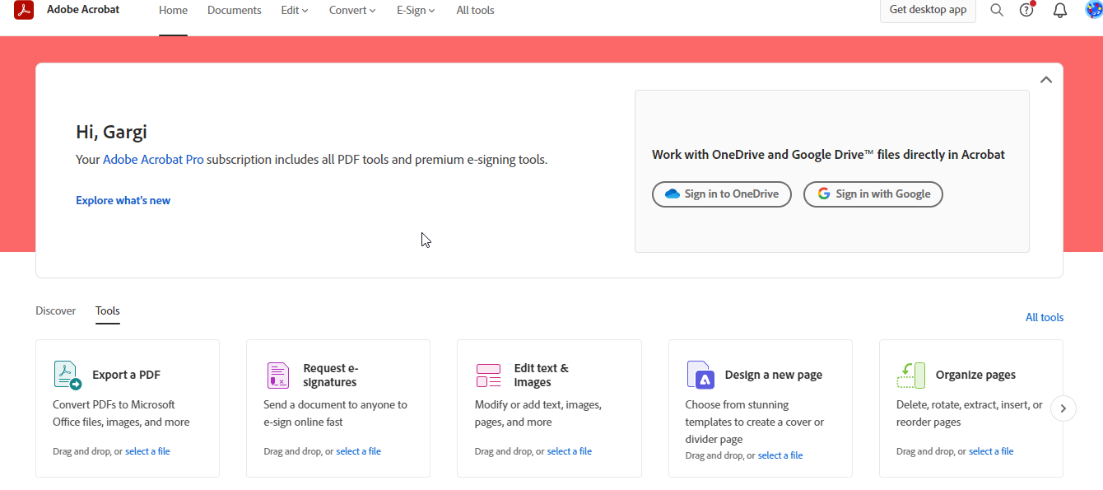This screenshot has height=490, width=1103.
Task: Click the Request e-signatures tool icon
Action: 278,375
